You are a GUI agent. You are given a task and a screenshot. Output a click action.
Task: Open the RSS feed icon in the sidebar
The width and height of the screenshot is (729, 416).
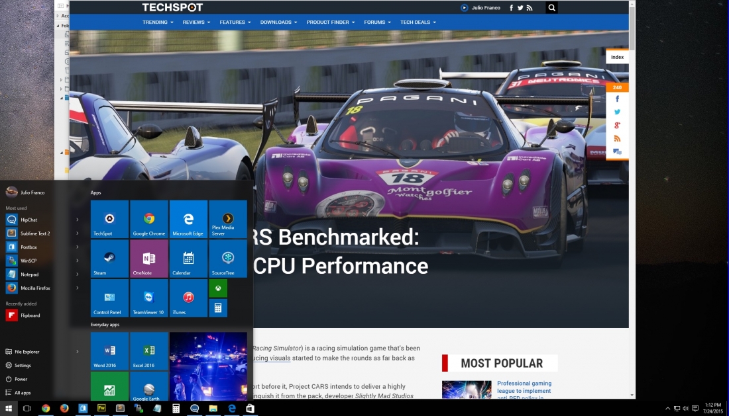pos(618,139)
